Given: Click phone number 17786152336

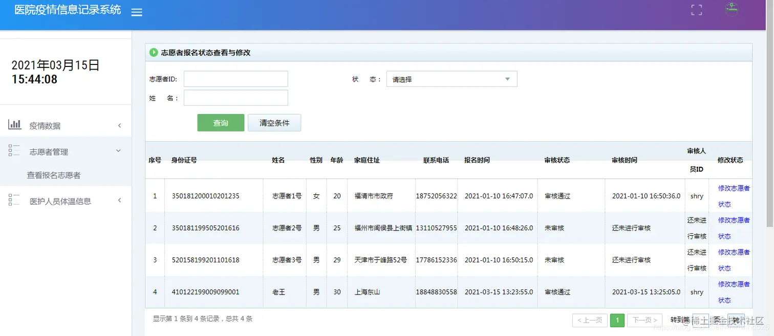Looking at the screenshot, I should click(x=436, y=260).
